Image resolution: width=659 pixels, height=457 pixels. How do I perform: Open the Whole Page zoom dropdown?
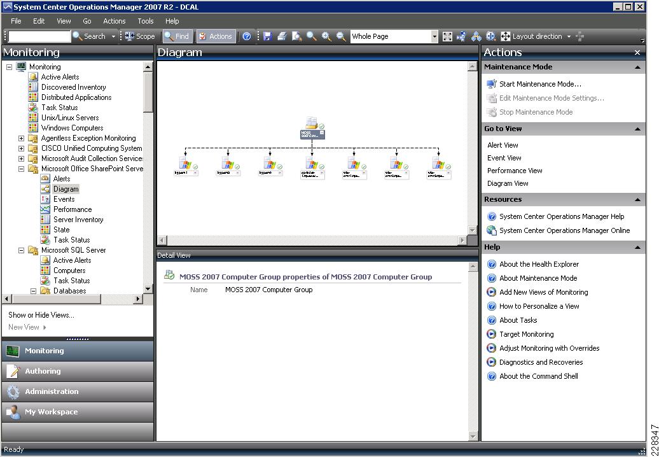(434, 36)
